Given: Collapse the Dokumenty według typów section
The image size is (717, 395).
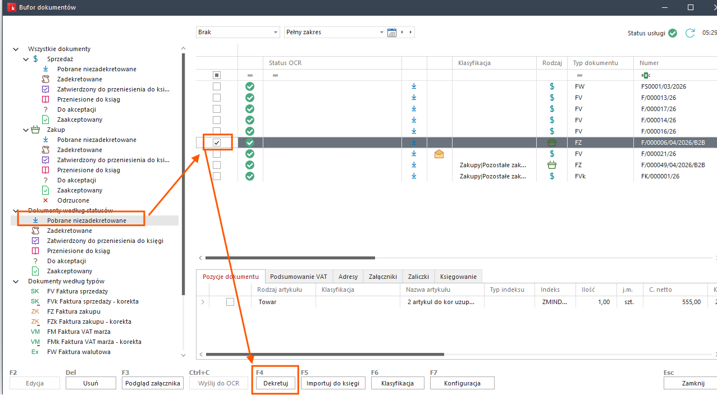Looking at the screenshot, I should tap(15, 281).
